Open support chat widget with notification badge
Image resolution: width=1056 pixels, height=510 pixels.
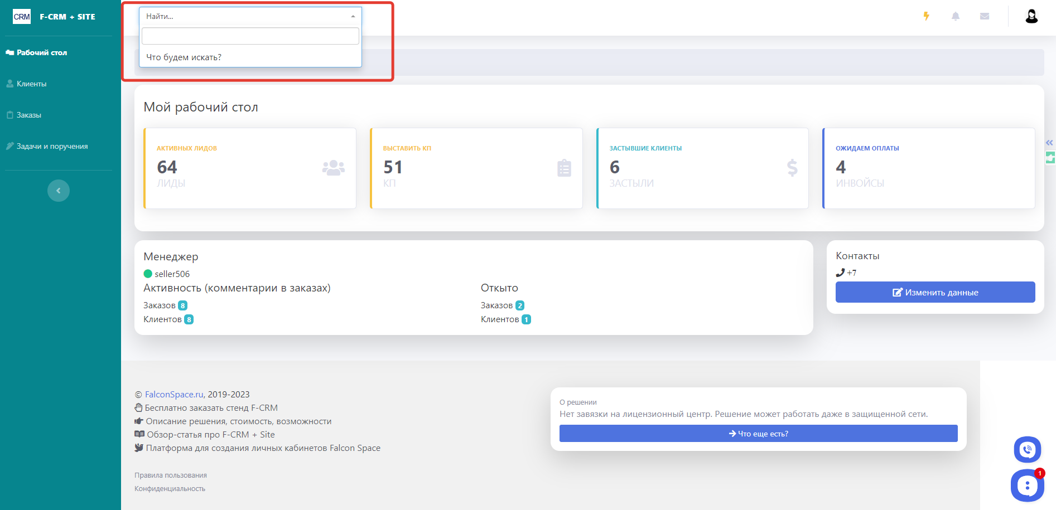pos(1027,485)
